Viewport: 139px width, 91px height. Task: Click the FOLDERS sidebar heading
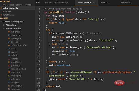tap(4, 18)
